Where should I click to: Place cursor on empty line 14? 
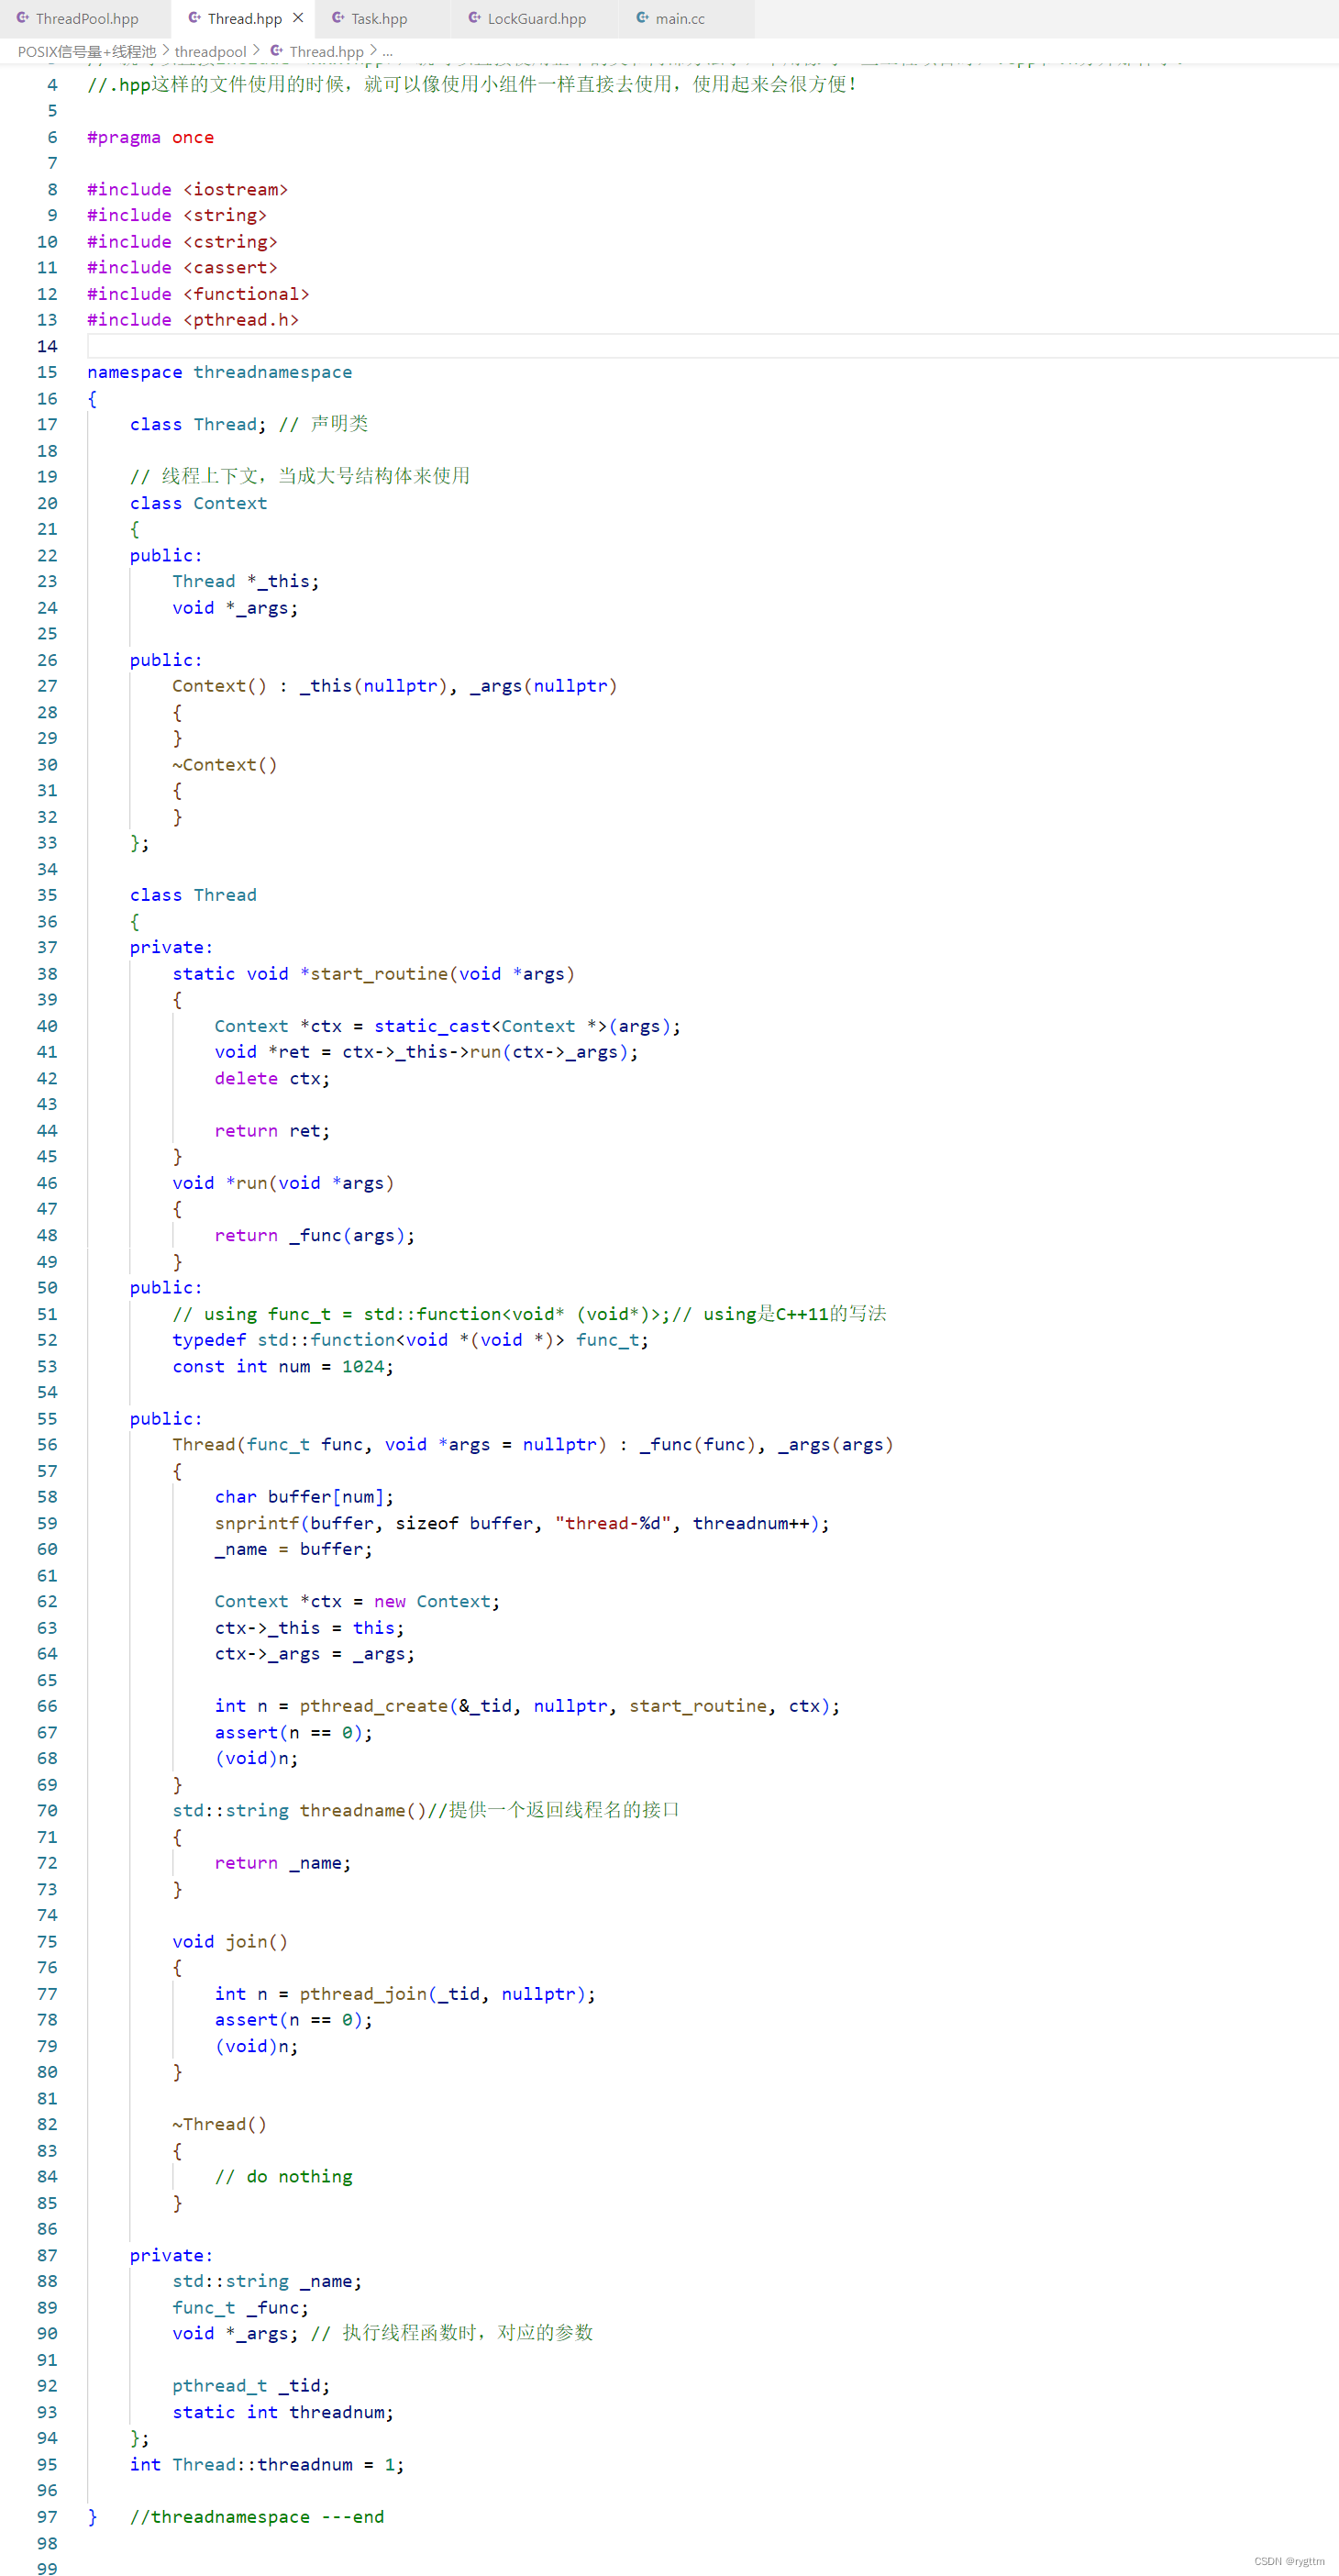pos(712,346)
